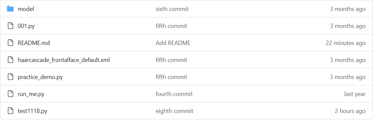Open the run_me.py file
This screenshot has height=120, width=375.
coord(31,94)
